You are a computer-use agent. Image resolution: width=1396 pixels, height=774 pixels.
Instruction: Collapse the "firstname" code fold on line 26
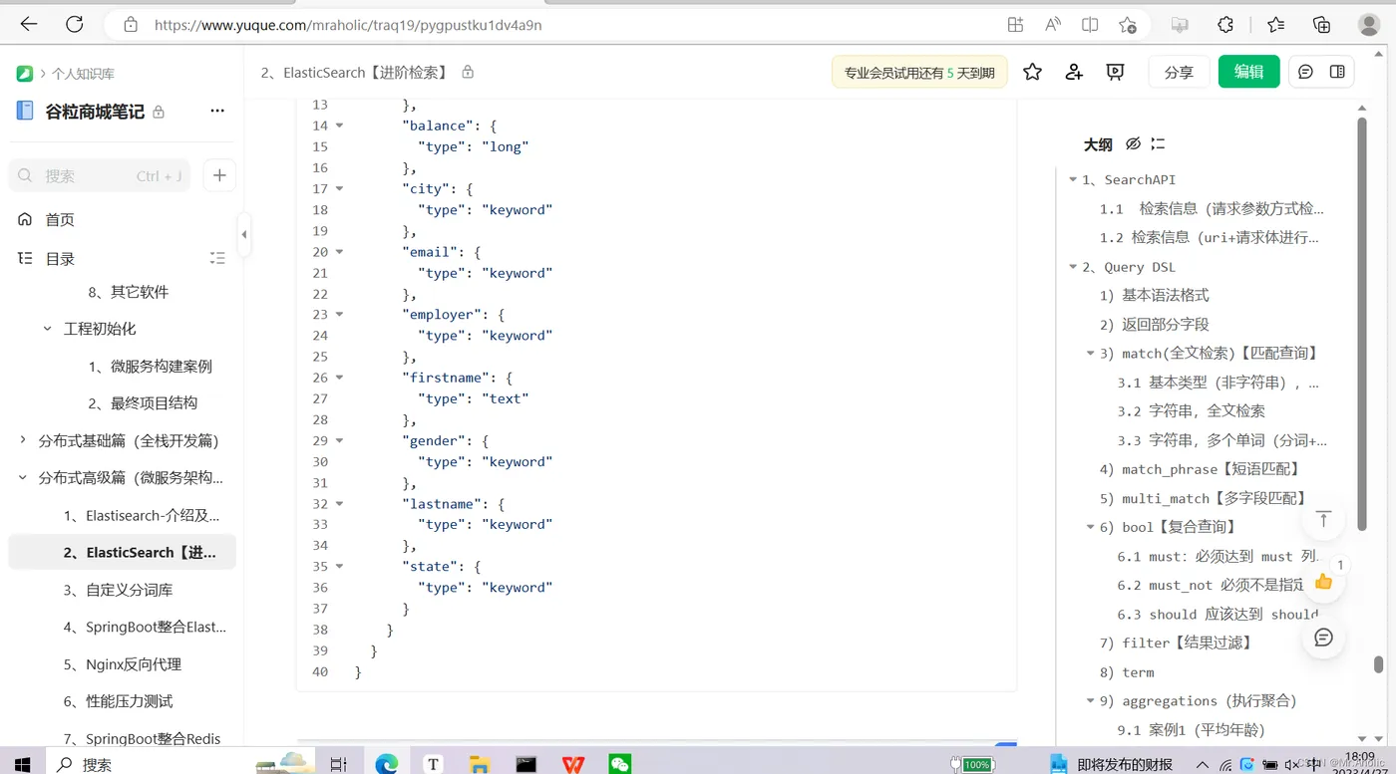pos(339,378)
